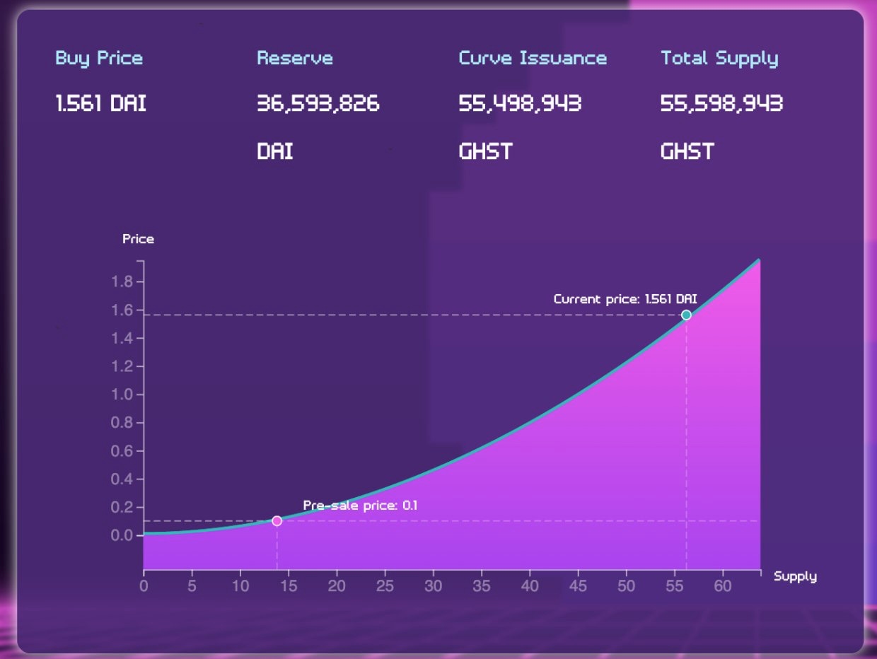Click the pink pre-sale price marker dot
The image size is (877, 659).
pos(277,521)
